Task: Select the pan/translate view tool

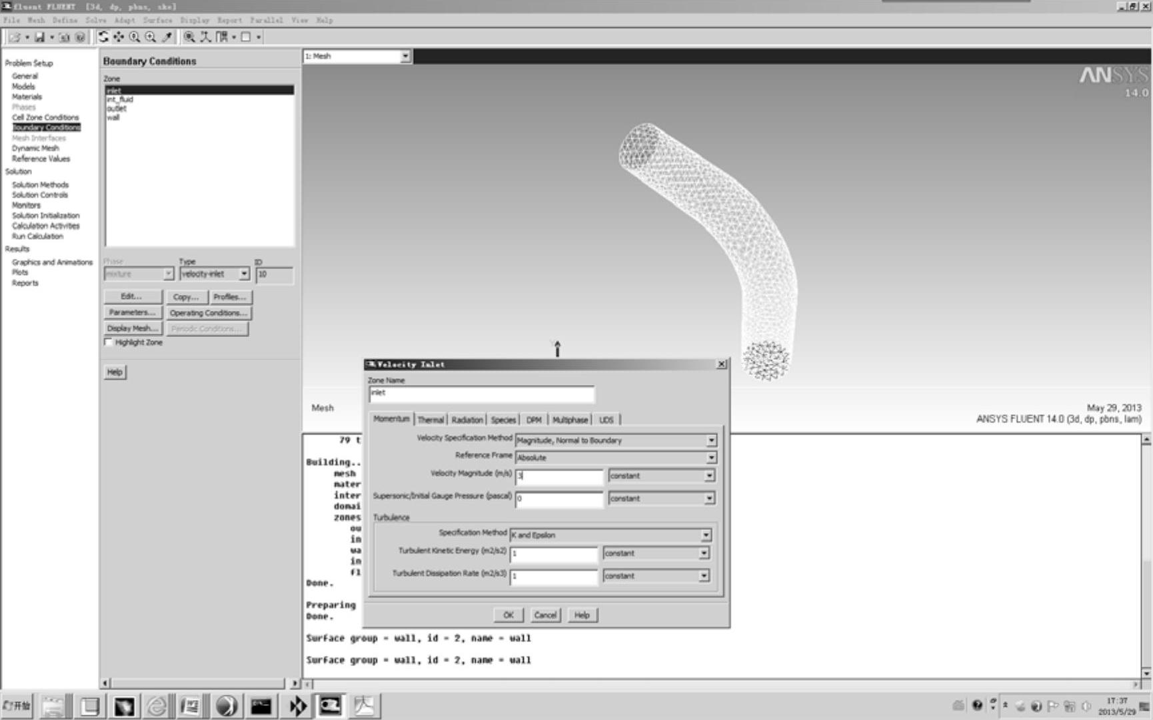Action: click(119, 37)
